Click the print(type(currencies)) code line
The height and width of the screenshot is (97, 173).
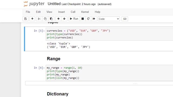(64, 34)
